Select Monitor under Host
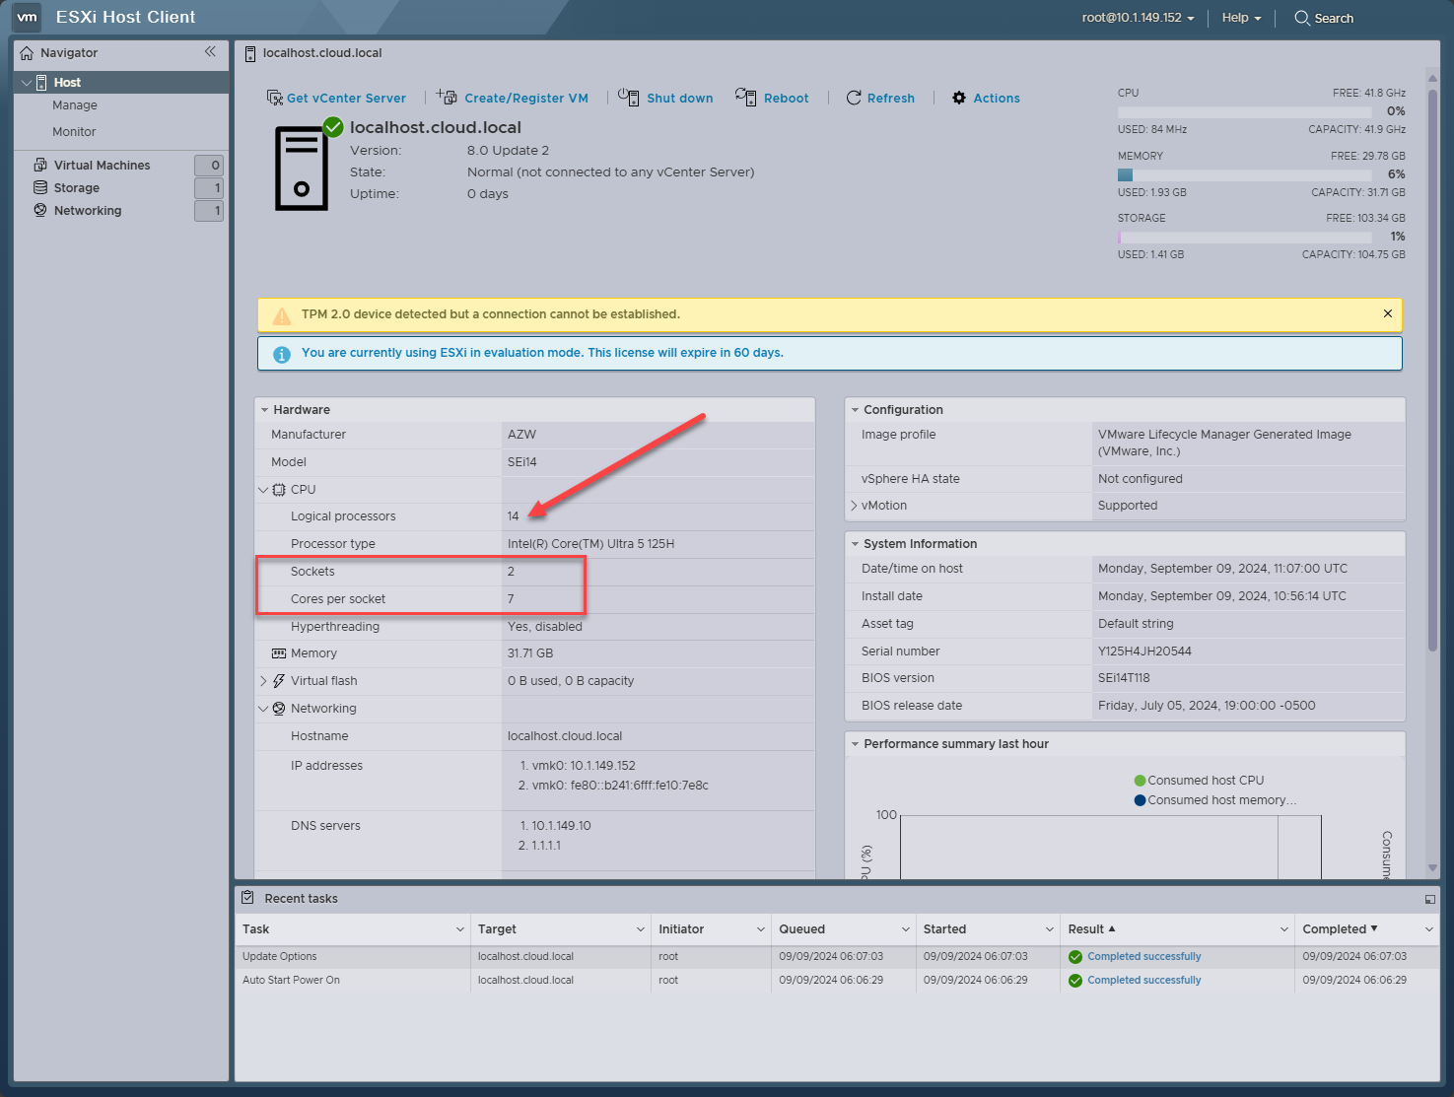 [74, 132]
